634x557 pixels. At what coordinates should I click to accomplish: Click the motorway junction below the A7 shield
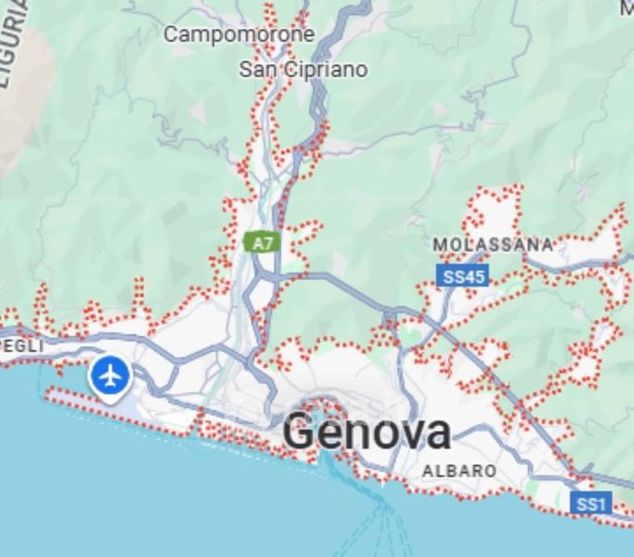click(265, 277)
